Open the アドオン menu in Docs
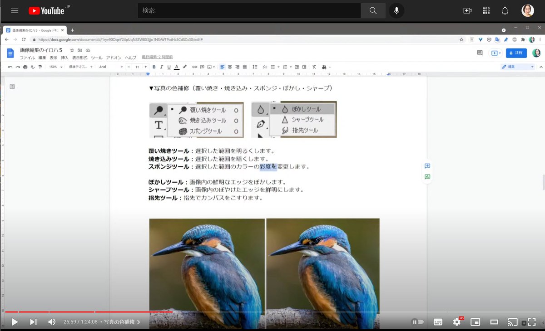This screenshot has height=331, width=545. pos(114,58)
